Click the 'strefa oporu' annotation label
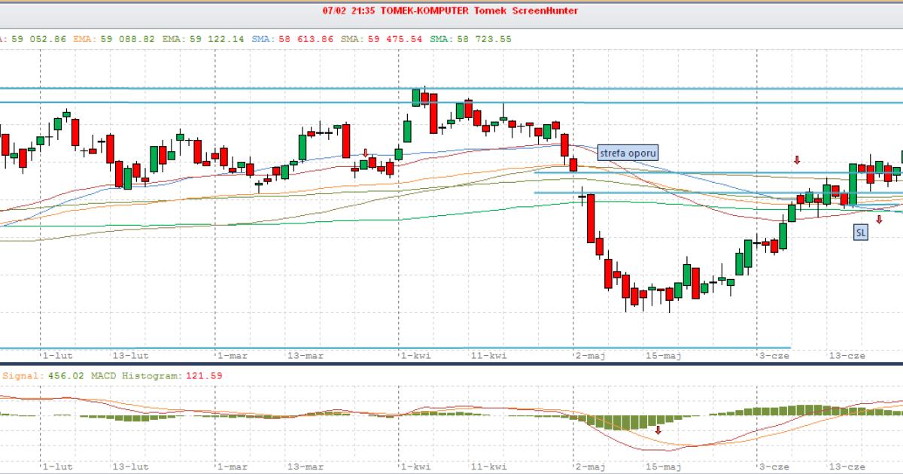The height and width of the screenshot is (474, 903). coord(628,153)
